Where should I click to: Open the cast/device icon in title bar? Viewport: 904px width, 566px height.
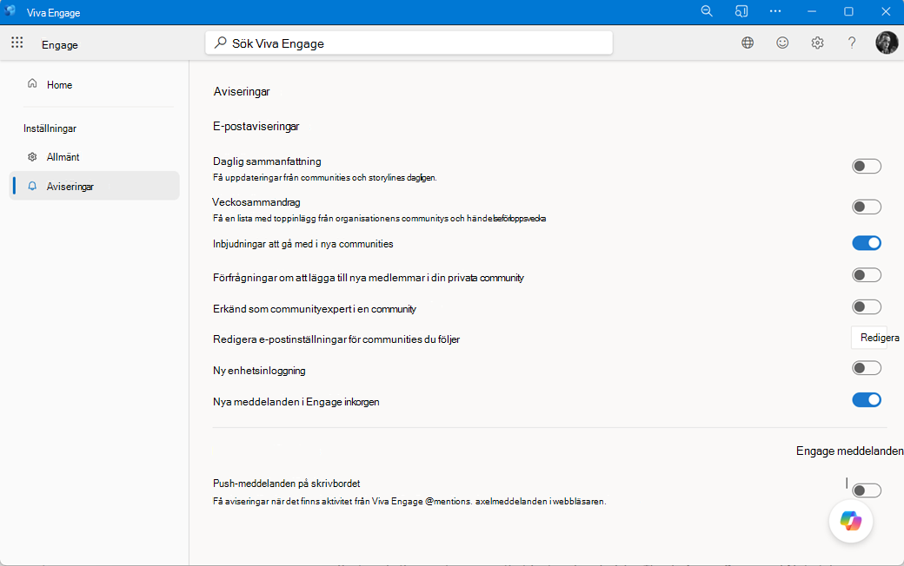[741, 11]
